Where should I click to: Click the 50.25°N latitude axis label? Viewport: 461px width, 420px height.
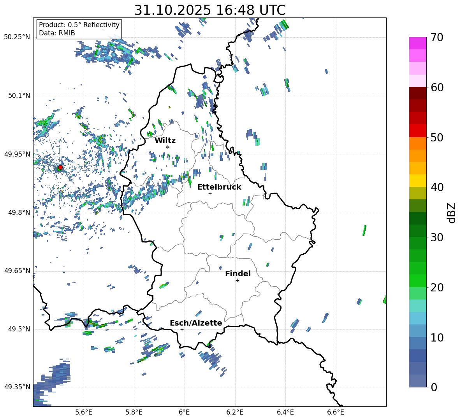17,37
